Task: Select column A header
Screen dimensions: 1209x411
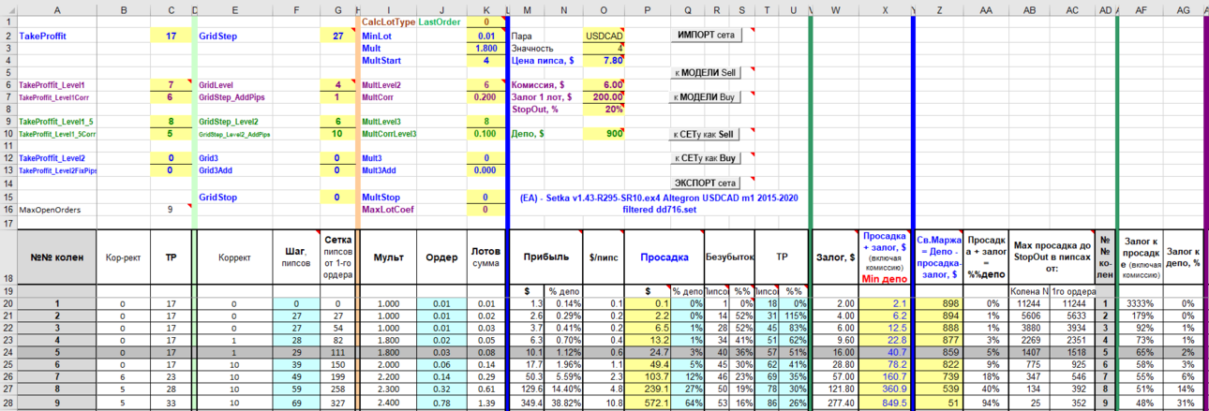Action: point(56,8)
